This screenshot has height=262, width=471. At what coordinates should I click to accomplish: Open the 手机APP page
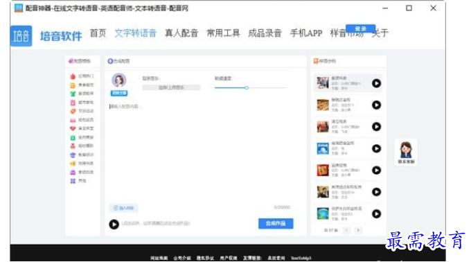306,33
